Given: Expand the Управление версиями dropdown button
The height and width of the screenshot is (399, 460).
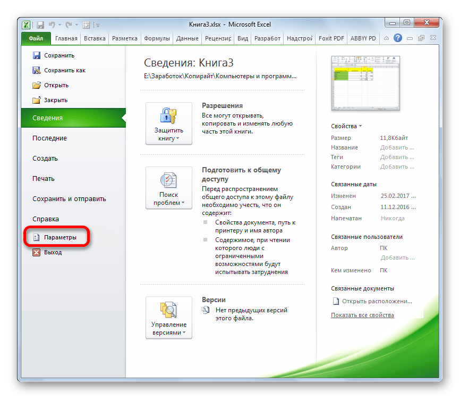Looking at the screenshot, I should tap(169, 318).
